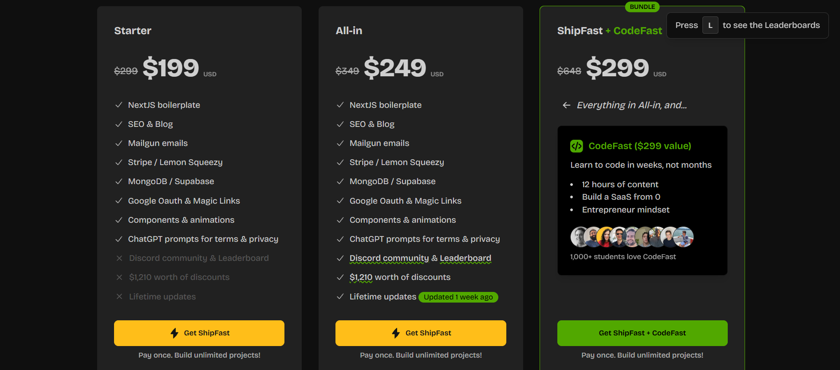
Task: Click the L key badge in the Leaderboards tooltip
Action: tap(710, 25)
